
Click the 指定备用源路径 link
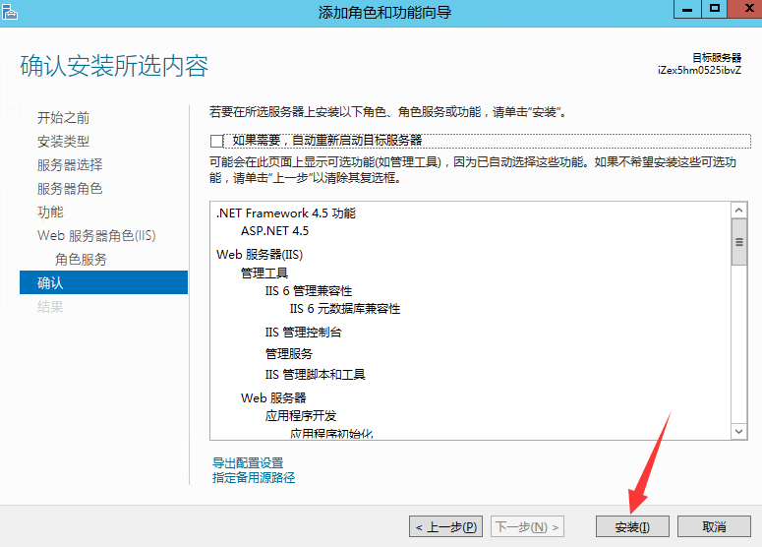pos(254,477)
